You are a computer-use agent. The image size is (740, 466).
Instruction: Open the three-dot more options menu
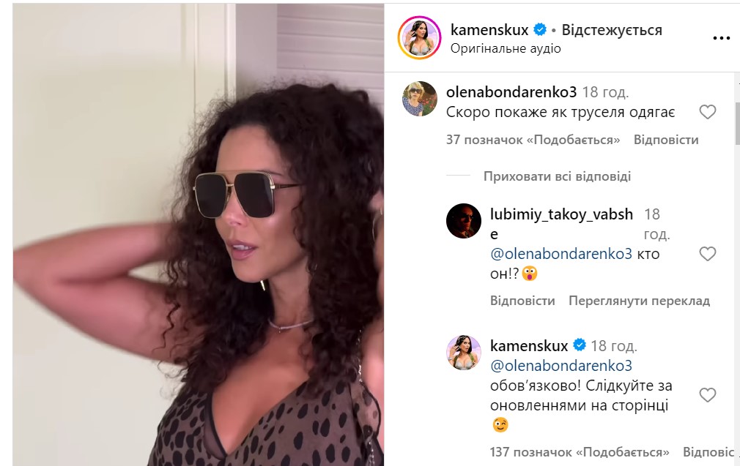[x=721, y=38]
